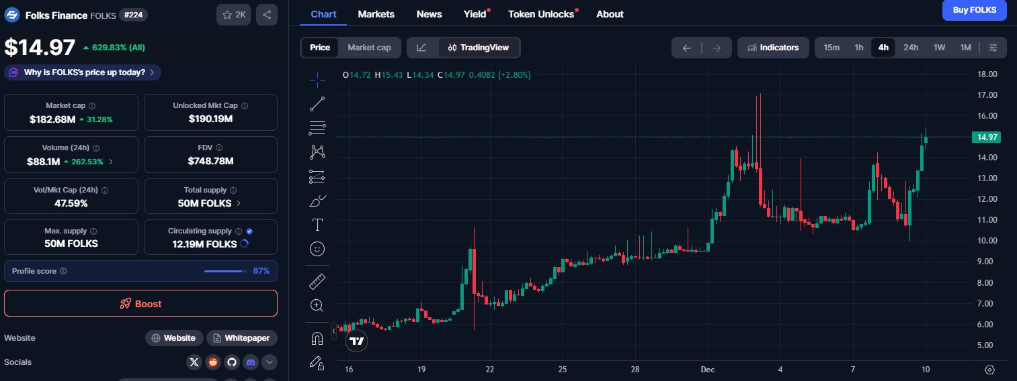Click the Profile score progress bar
This screenshot has height=381, width=1017.
(226, 271)
